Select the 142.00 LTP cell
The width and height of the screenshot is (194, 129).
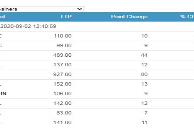coord(63,103)
